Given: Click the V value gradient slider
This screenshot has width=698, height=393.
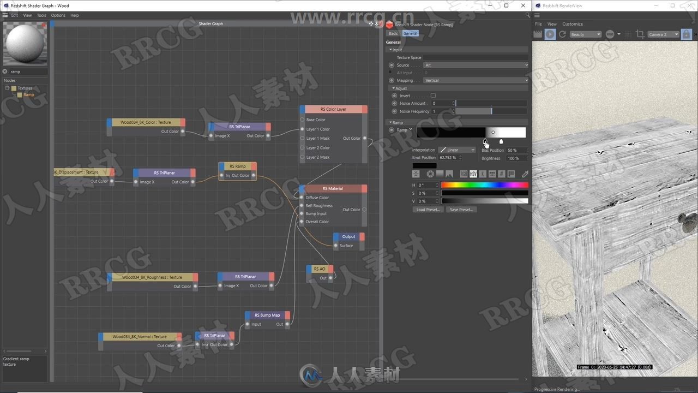Looking at the screenshot, I should tap(484, 201).
